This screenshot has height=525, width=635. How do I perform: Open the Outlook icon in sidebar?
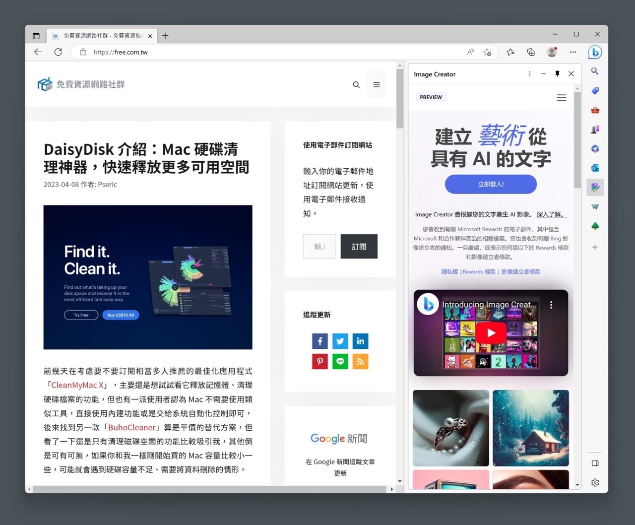click(595, 168)
